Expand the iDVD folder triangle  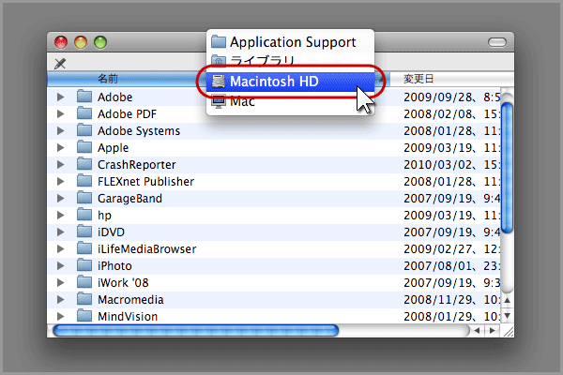point(61,232)
